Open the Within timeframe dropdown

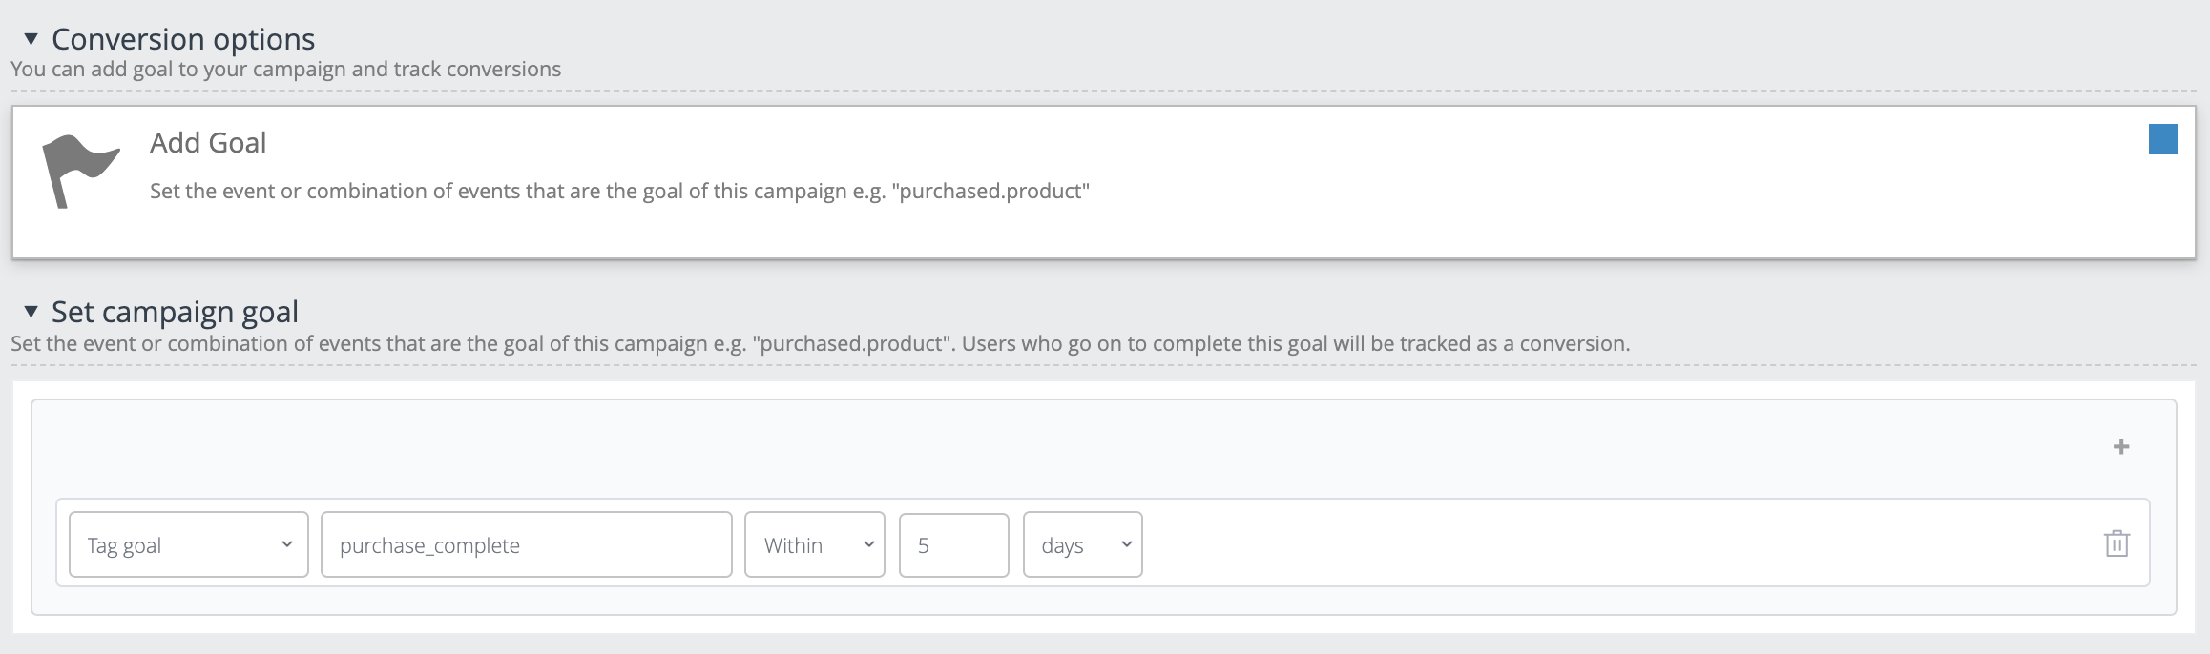pos(814,544)
